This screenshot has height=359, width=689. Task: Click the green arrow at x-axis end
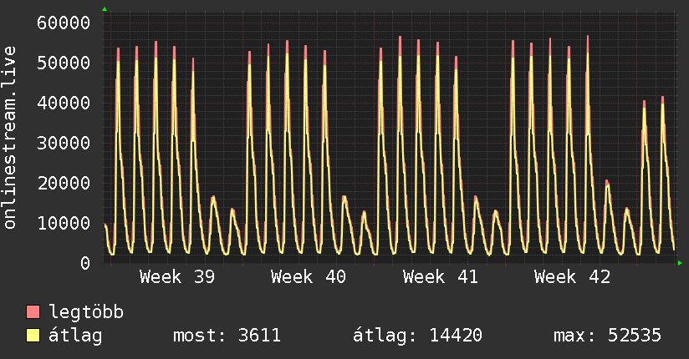coord(680,263)
